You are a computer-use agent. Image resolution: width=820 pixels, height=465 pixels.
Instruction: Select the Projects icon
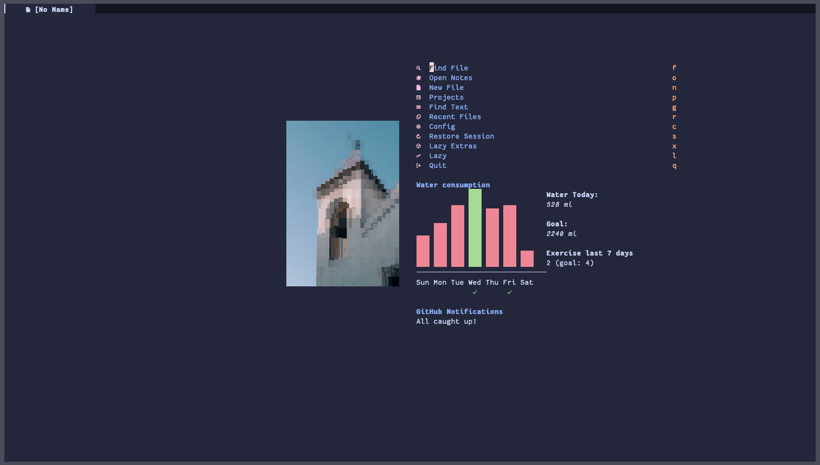[418, 97]
